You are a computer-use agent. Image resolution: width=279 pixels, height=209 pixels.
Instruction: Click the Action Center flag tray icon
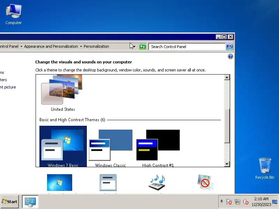229,202
